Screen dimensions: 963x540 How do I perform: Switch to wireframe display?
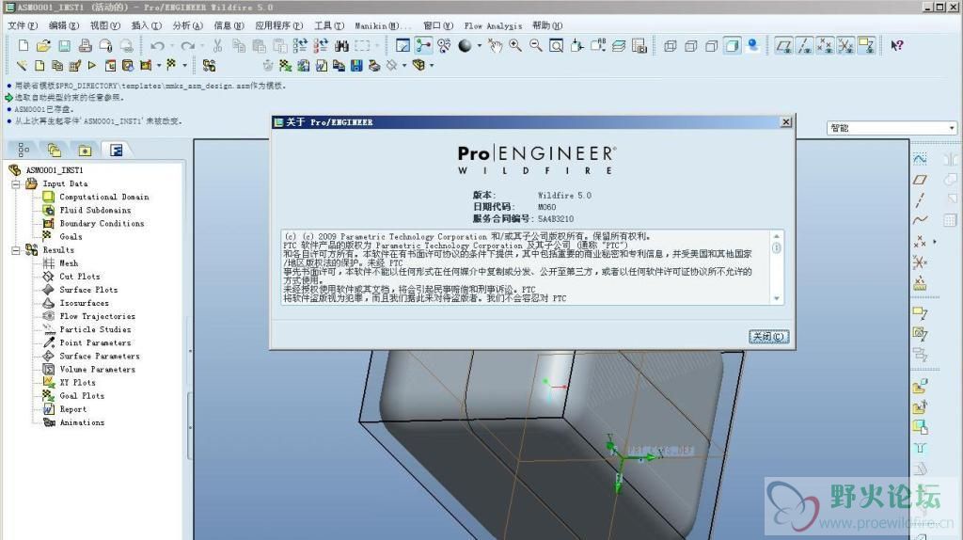[x=670, y=45]
